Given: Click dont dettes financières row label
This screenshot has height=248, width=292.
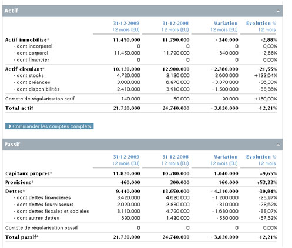Looking at the screenshot, I should [42, 197].
